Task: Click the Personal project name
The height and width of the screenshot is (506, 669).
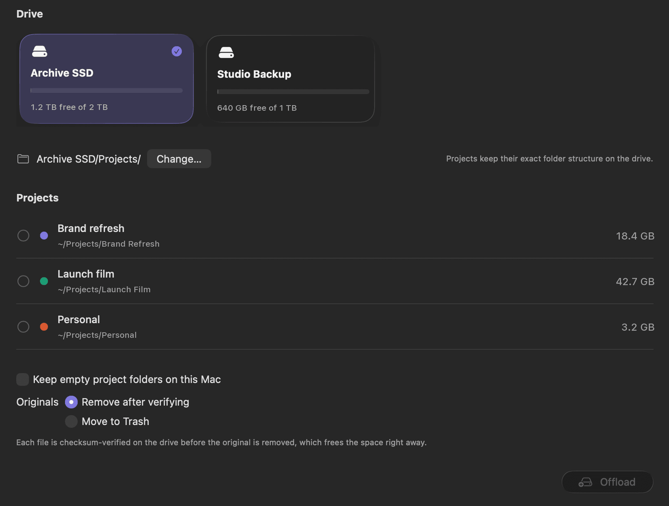Action: [x=79, y=319]
